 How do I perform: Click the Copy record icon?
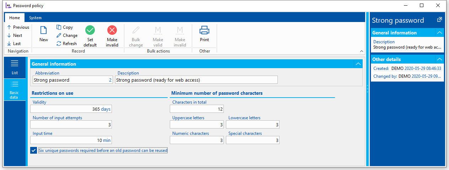pyautogui.click(x=59, y=27)
